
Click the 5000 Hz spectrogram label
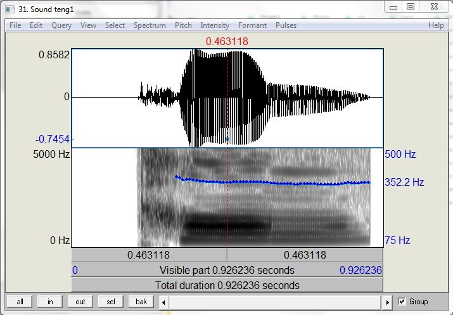[51, 154]
